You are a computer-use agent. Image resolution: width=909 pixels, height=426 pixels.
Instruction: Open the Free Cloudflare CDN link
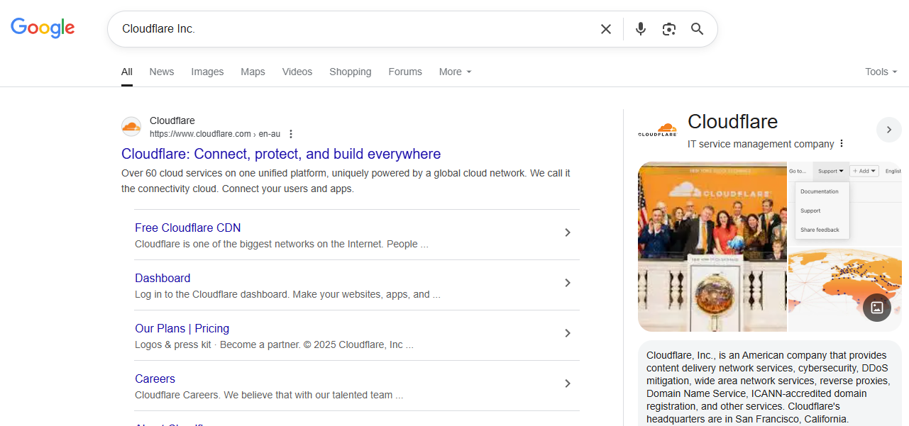(188, 228)
